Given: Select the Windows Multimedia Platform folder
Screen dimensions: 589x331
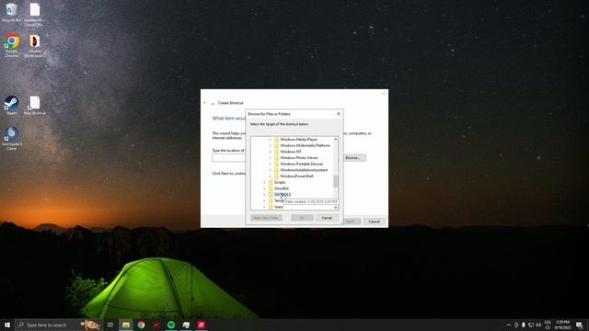Looking at the screenshot, I should click(305, 145).
